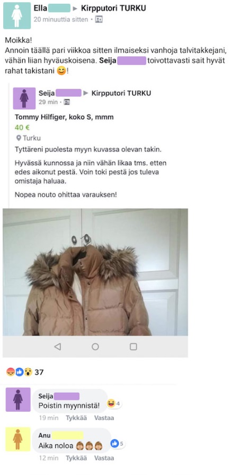Image resolution: width=231 pixels, height=475 pixels.
Task: Tap the Android back triangle icon
Action: [57, 347]
